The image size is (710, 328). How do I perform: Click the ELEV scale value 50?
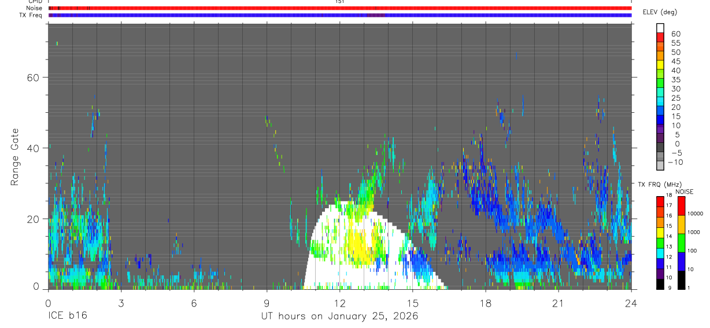[x=675, y=52]
